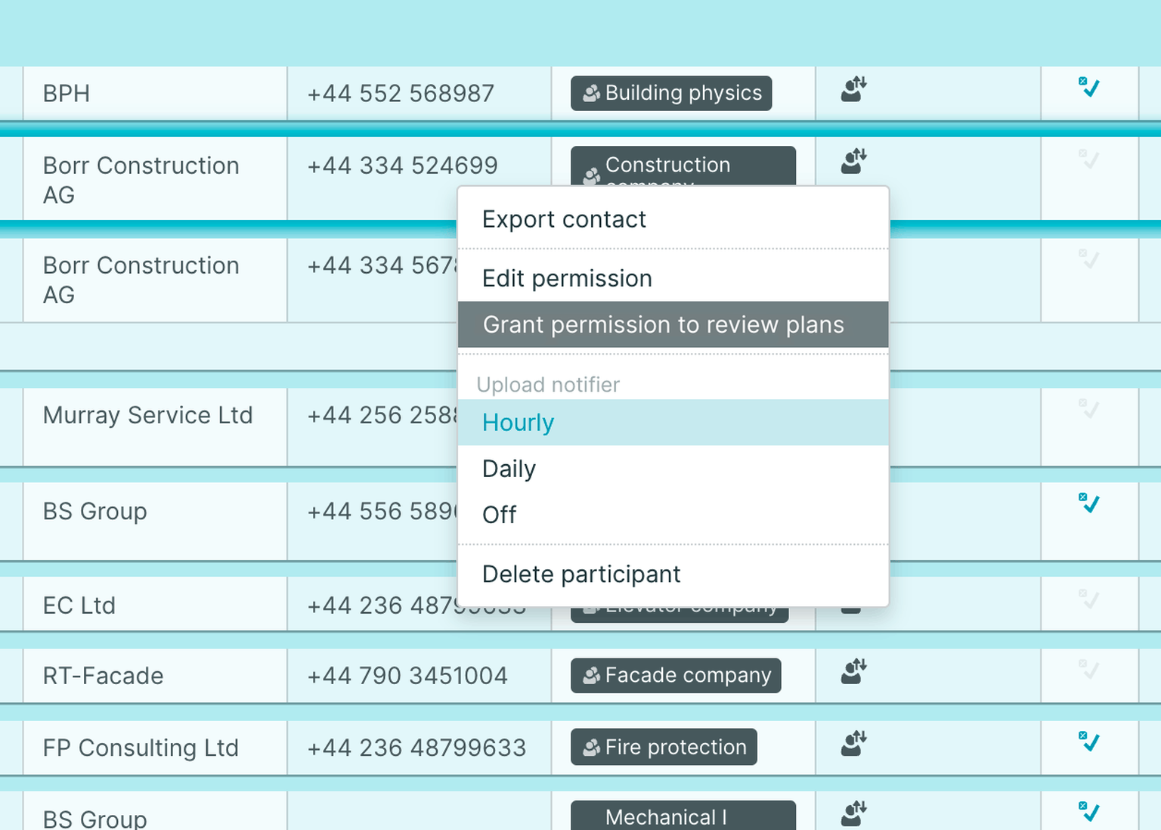Choose Grant permission to review plans
Image resolution: width=1161 pixels, height=830 pixels.
tap(663, 325)
